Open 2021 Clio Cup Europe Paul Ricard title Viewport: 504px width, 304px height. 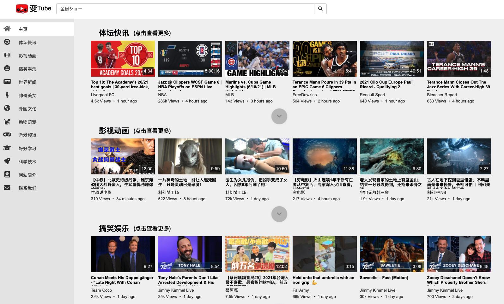[x=392, y=85]
